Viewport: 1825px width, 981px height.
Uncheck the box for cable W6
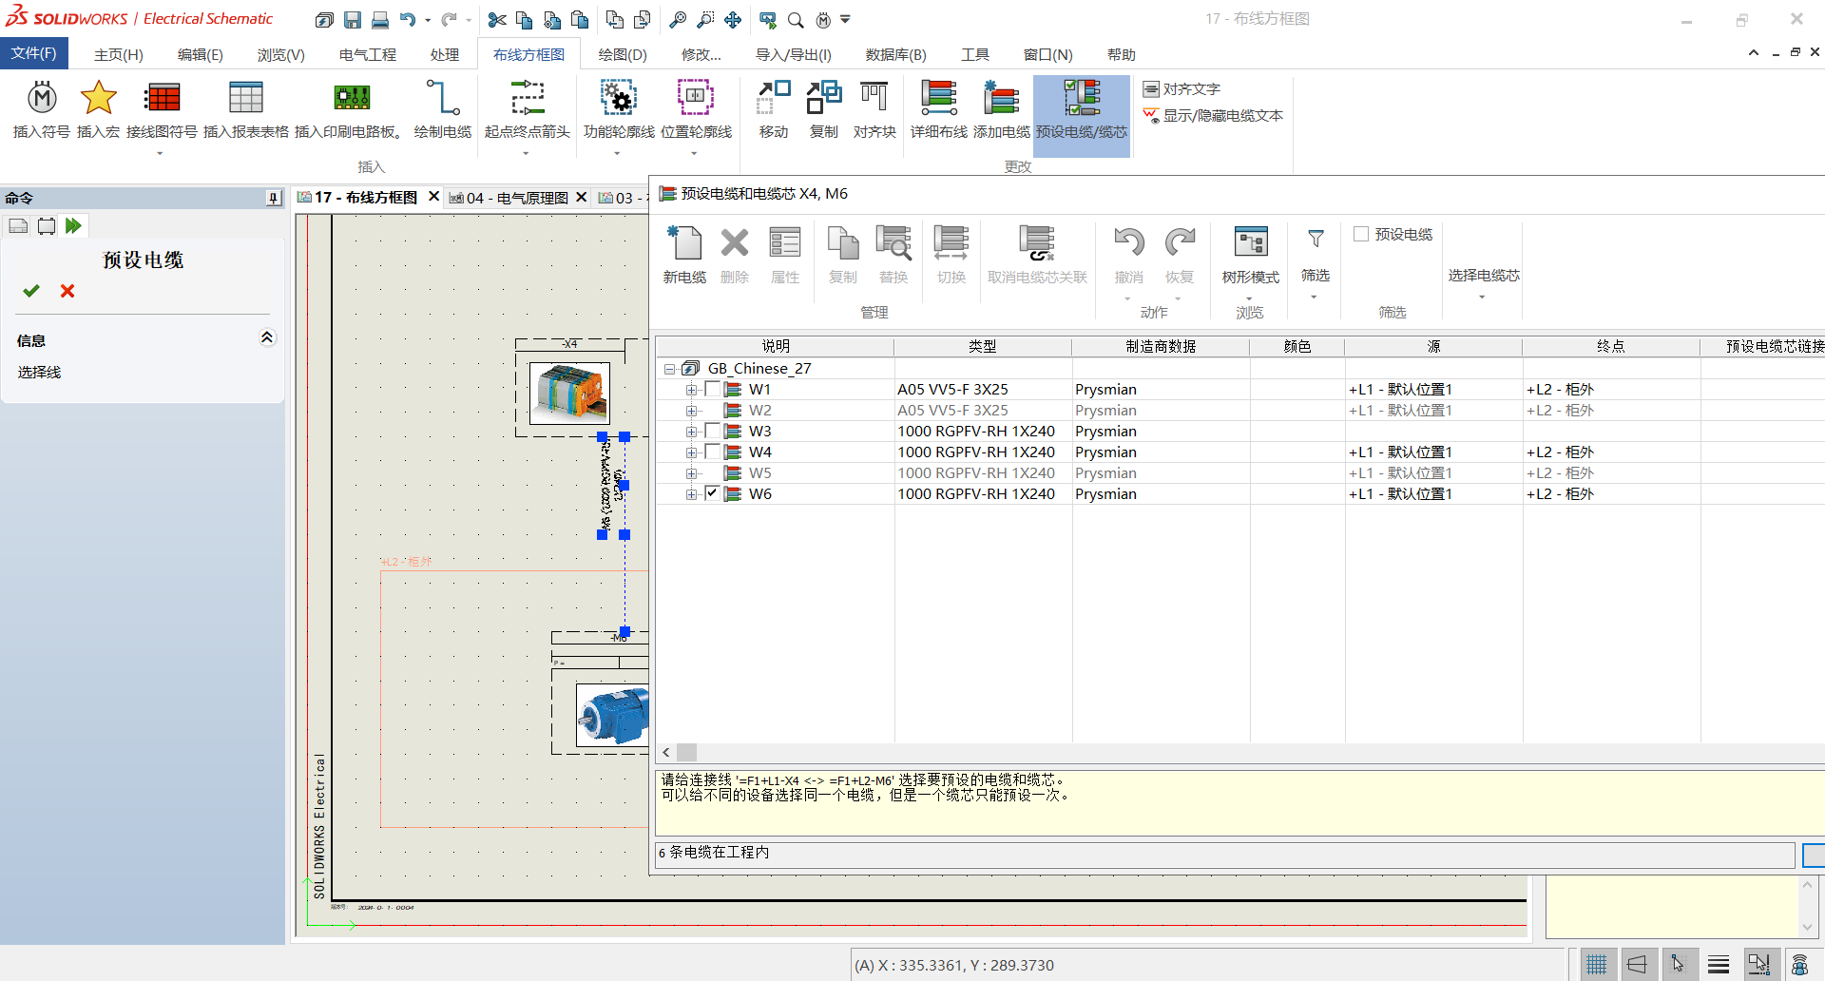[x=712, y=493]
